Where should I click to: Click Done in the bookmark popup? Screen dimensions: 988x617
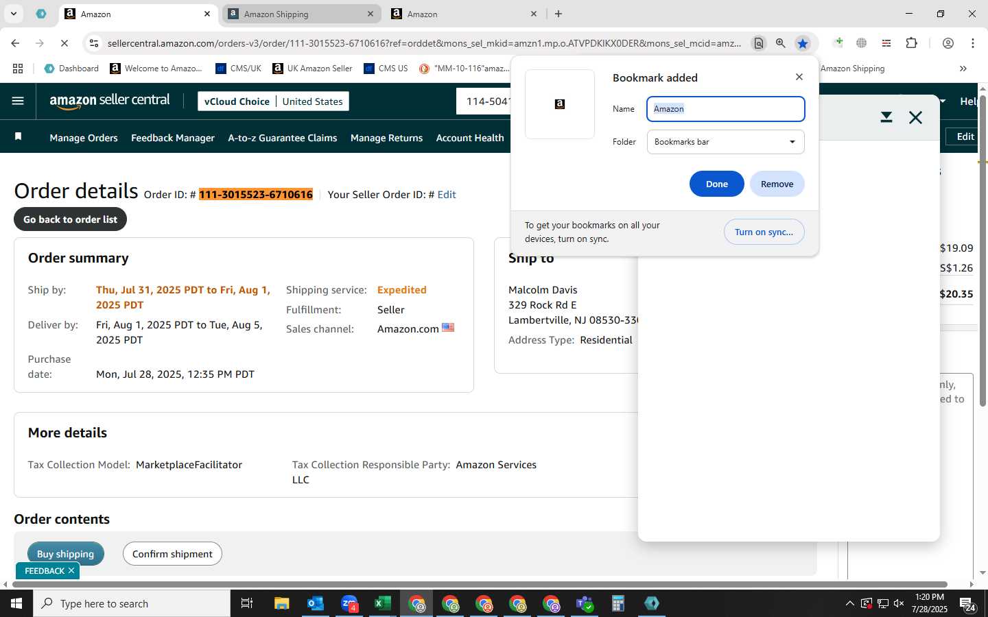716,184
